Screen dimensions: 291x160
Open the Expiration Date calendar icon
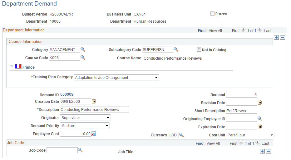(259, 127)
